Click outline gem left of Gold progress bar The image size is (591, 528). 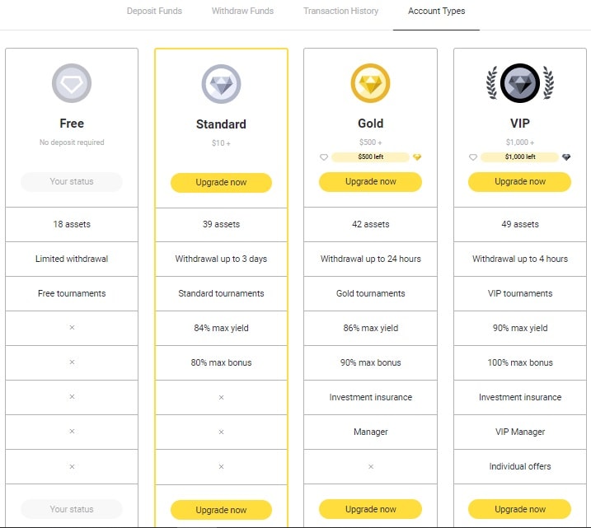[324, 157]
